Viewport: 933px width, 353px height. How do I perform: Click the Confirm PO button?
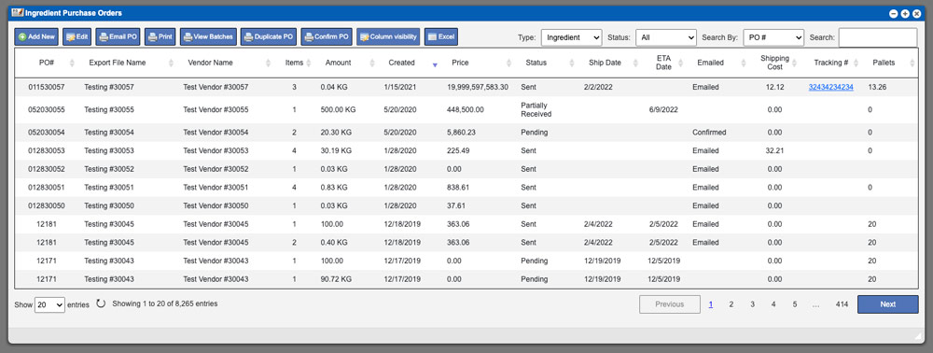tap(326, 37)
